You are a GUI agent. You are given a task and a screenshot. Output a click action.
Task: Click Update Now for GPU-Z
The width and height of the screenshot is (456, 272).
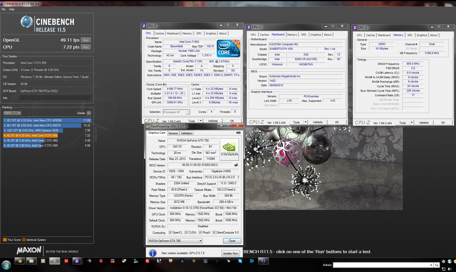230,253
